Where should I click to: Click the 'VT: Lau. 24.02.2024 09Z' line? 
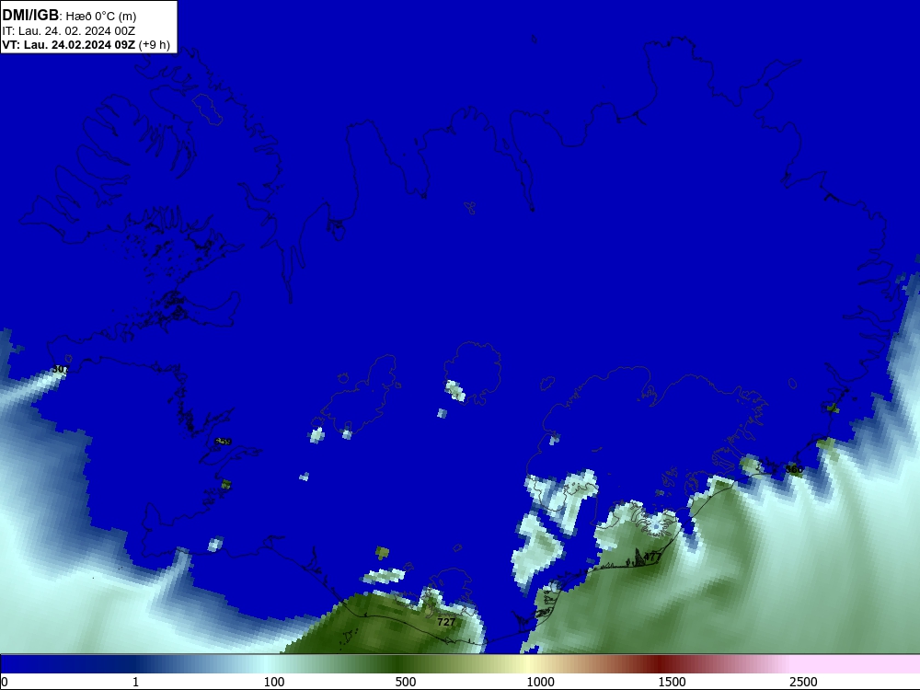(x=69, y=45)
